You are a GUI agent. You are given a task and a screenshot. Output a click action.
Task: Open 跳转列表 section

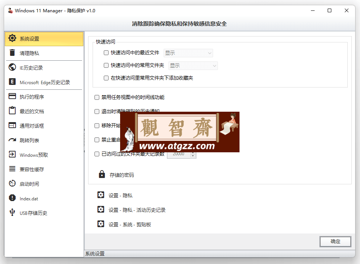pyautogui.click(x=44, y=140)
